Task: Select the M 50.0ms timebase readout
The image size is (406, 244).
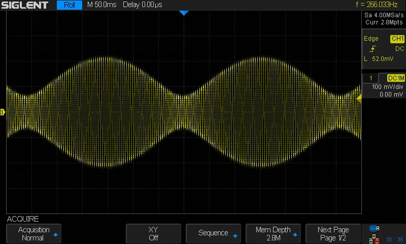Action: click(102, 5)
